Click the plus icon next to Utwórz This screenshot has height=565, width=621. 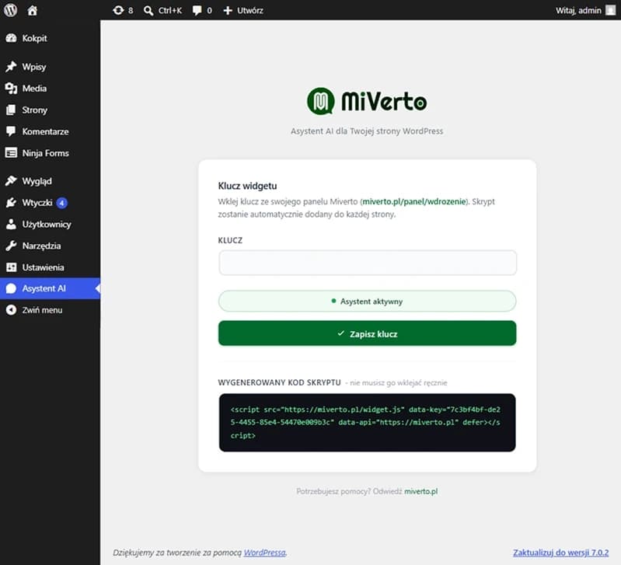tap(228, 11)
